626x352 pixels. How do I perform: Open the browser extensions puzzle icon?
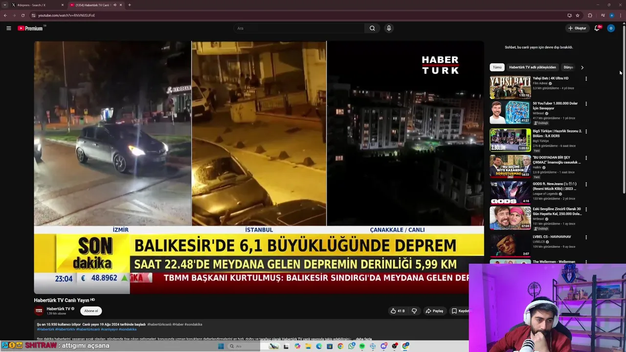590,15
